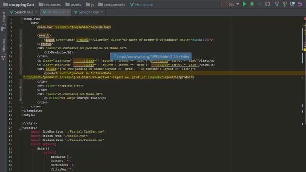This screenshot has height=172, width=306.
Task: Revert changes with the purple undo arrow
Action: coord(300,4)
